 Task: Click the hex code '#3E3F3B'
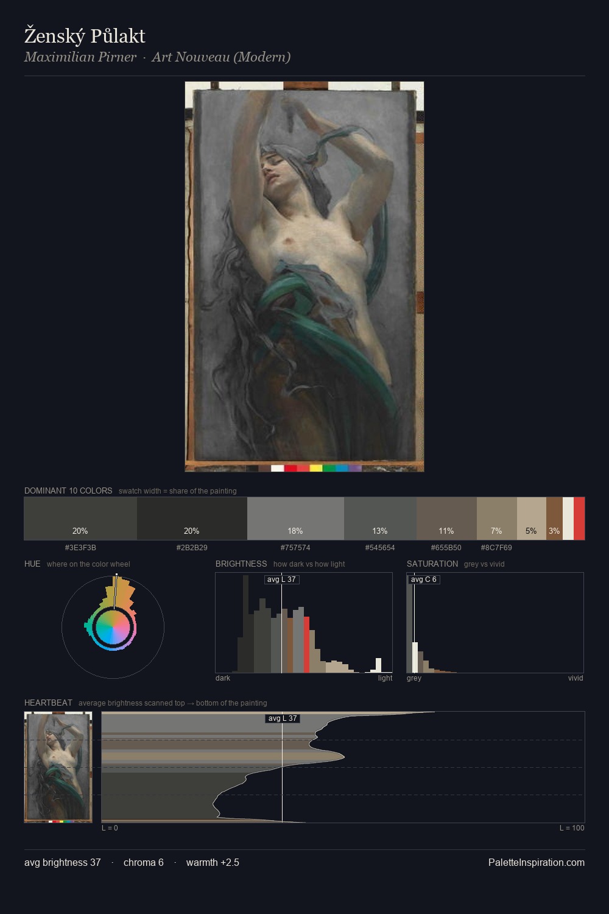[80, 548]
